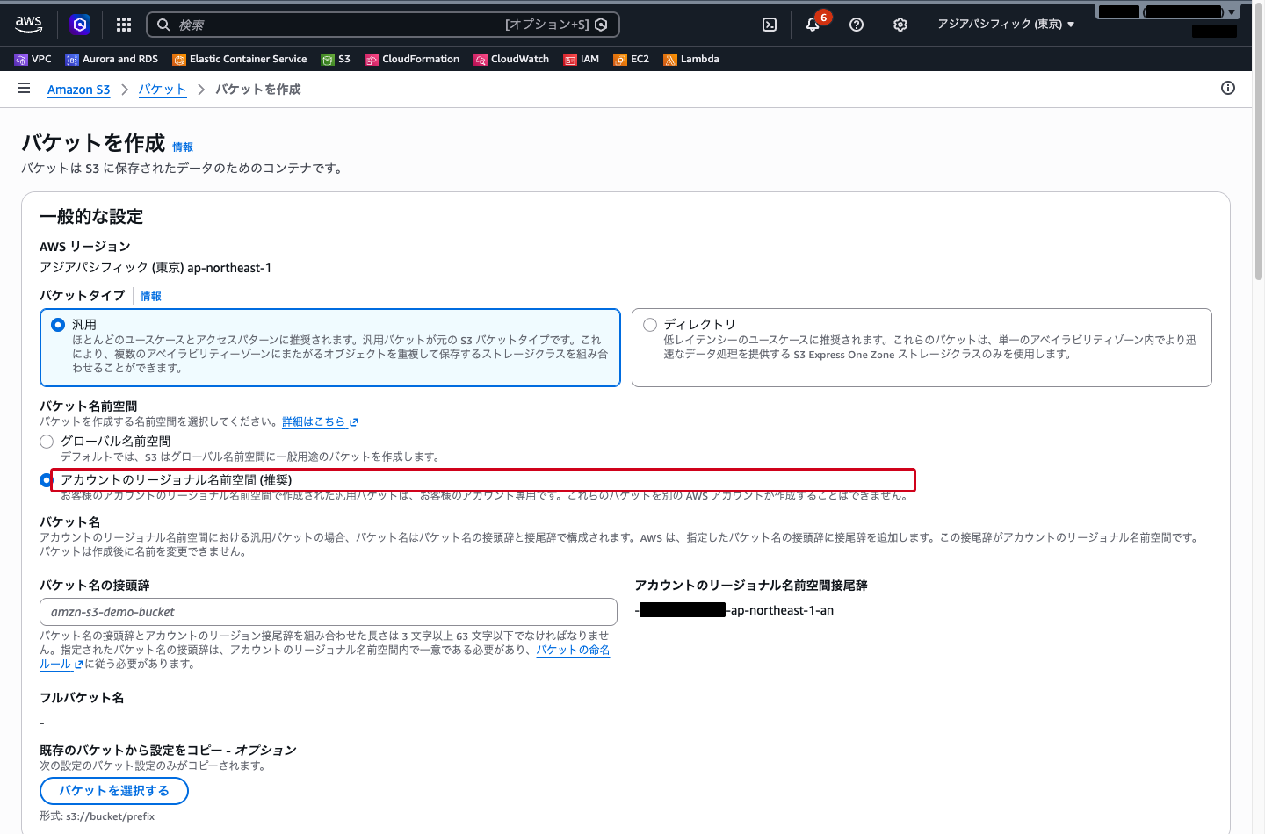Open the help question mark icon
Viewport: 1265px width, 834px height.
click(x=857, y=25)
